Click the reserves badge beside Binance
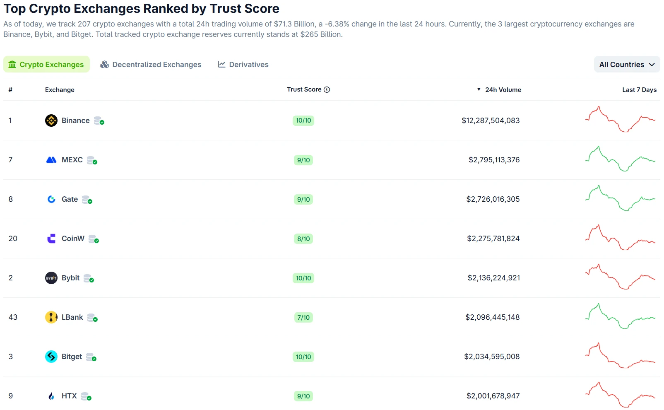 pyautogui.click(x=99, y=121)
